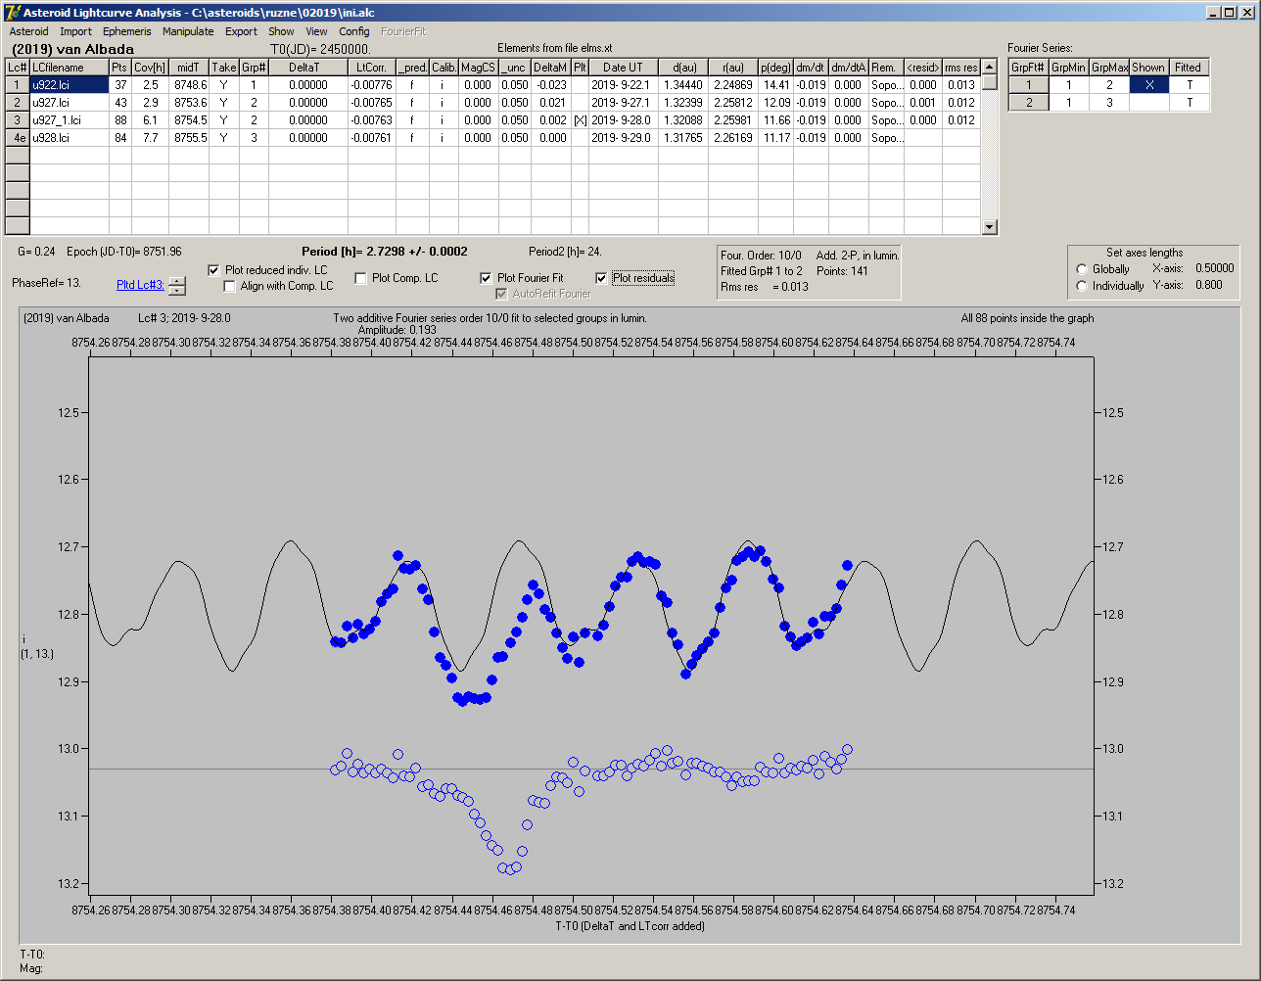
Task: Click LtCorr value -0.00765 for u927.lci
Action: 371,103
